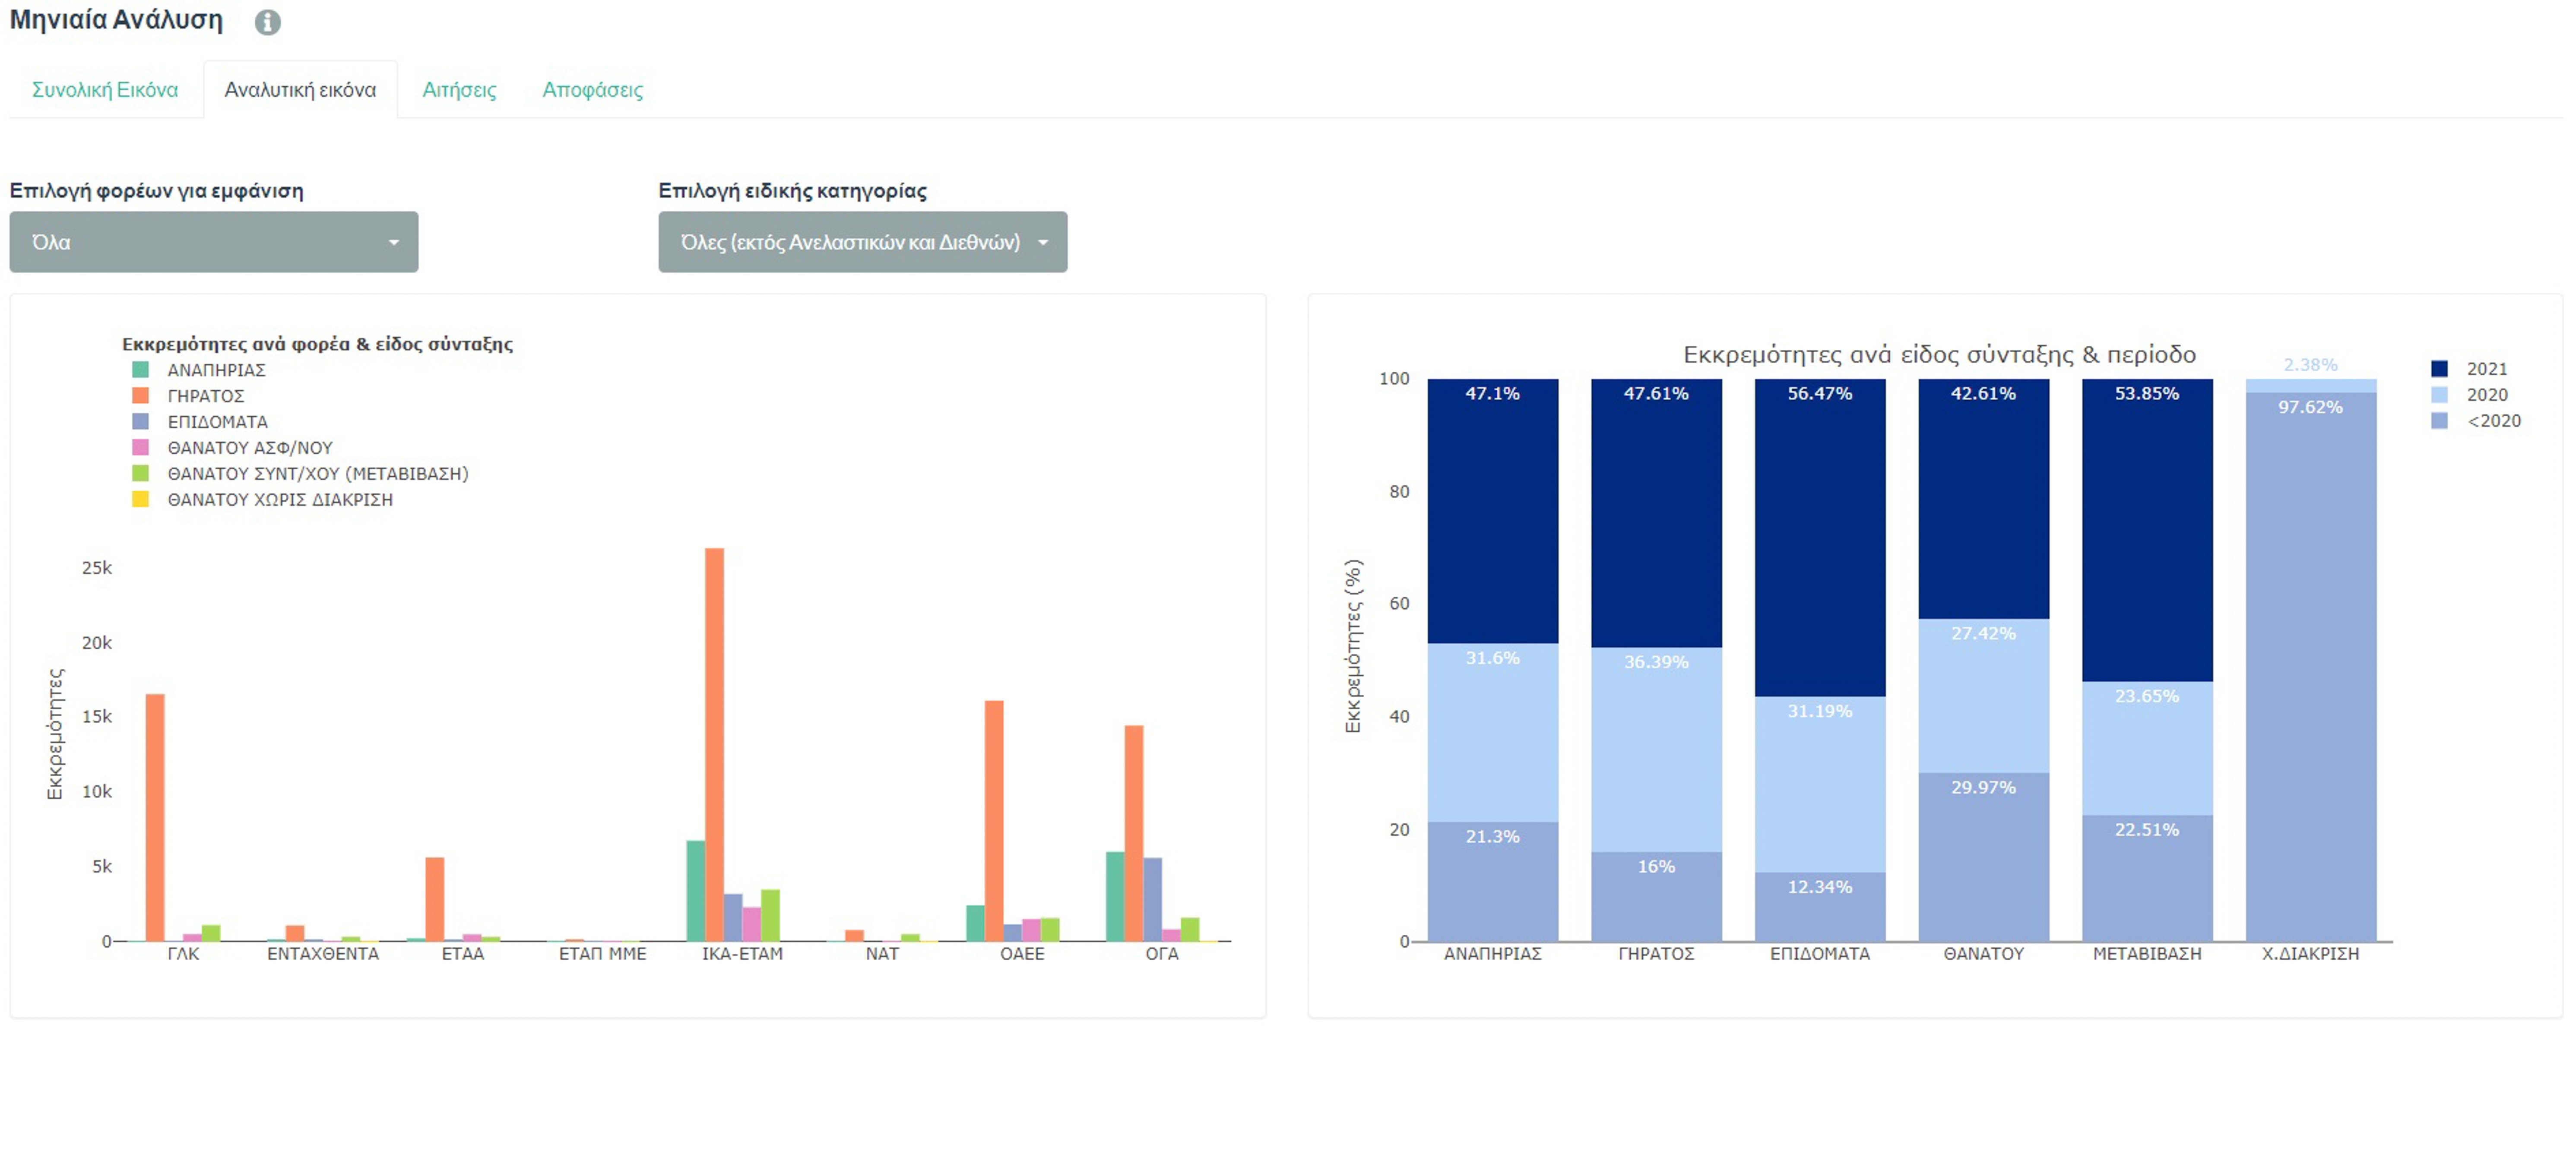The image size is (2576, 1167).
Task: Click the 53.85% segment of the ΜΕΤΑΒΙΒΑΣΗ column
Action: pyautogui.click(x=2147, y=530)
